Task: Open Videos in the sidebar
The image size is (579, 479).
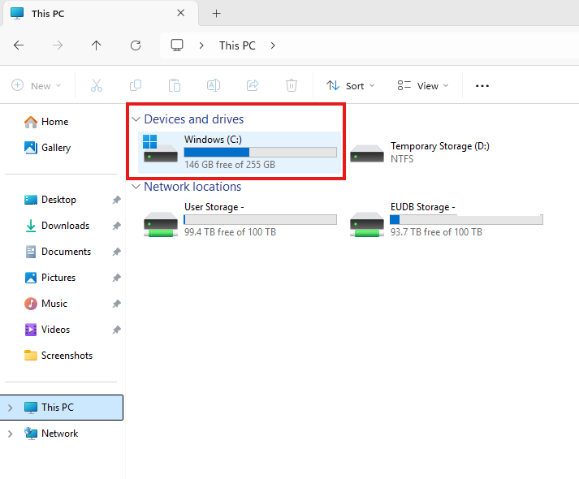Action: (x=47, y=330)
